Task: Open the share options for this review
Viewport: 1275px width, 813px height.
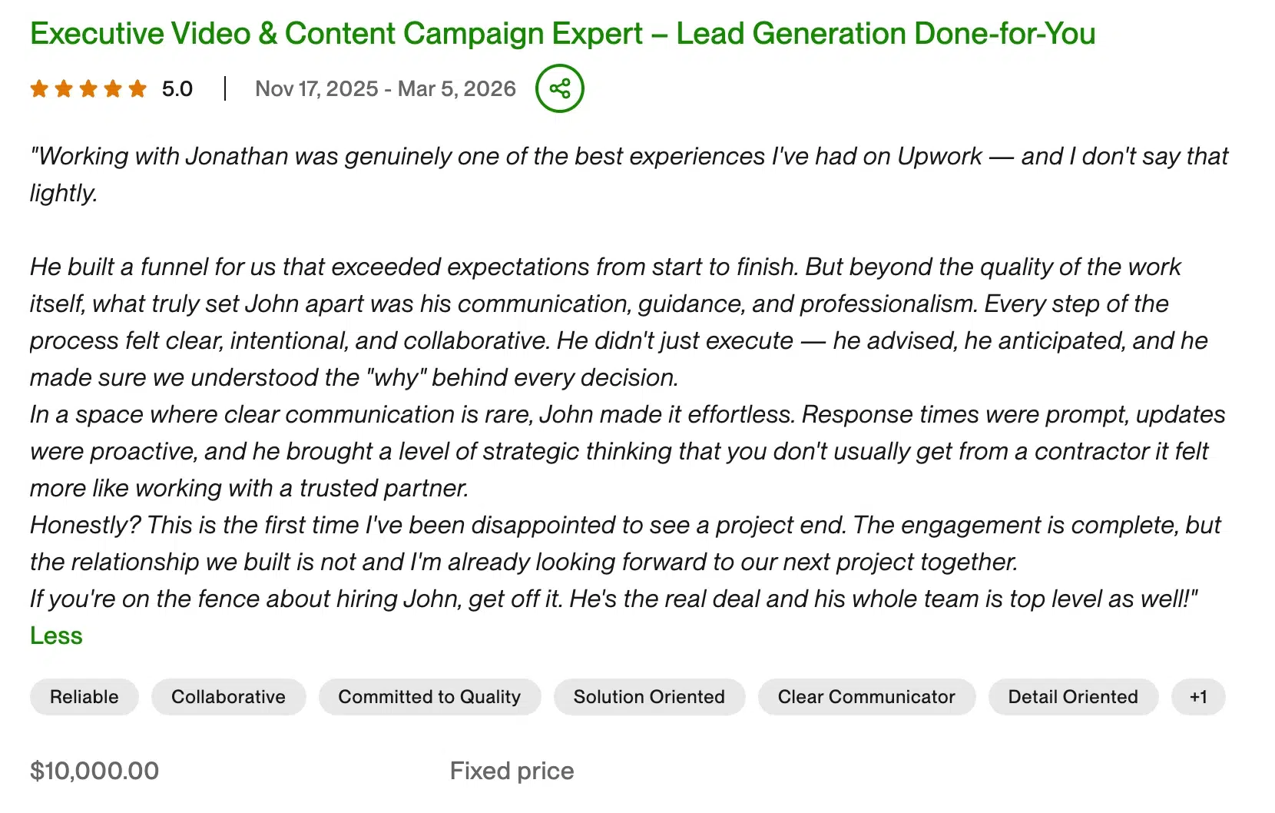Action: [x=560, y=88]
